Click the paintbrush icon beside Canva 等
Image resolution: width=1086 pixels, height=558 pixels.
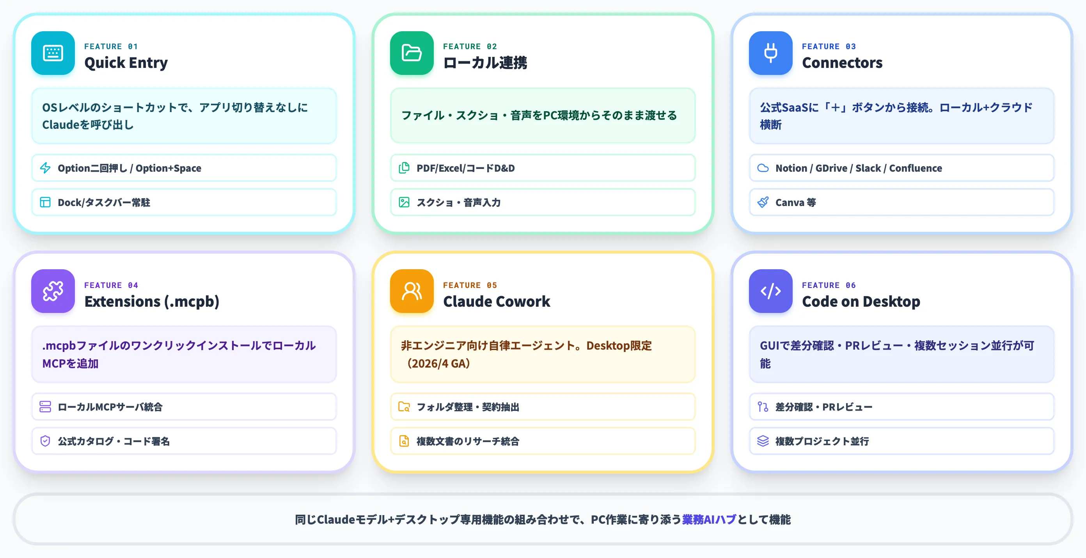763,203
